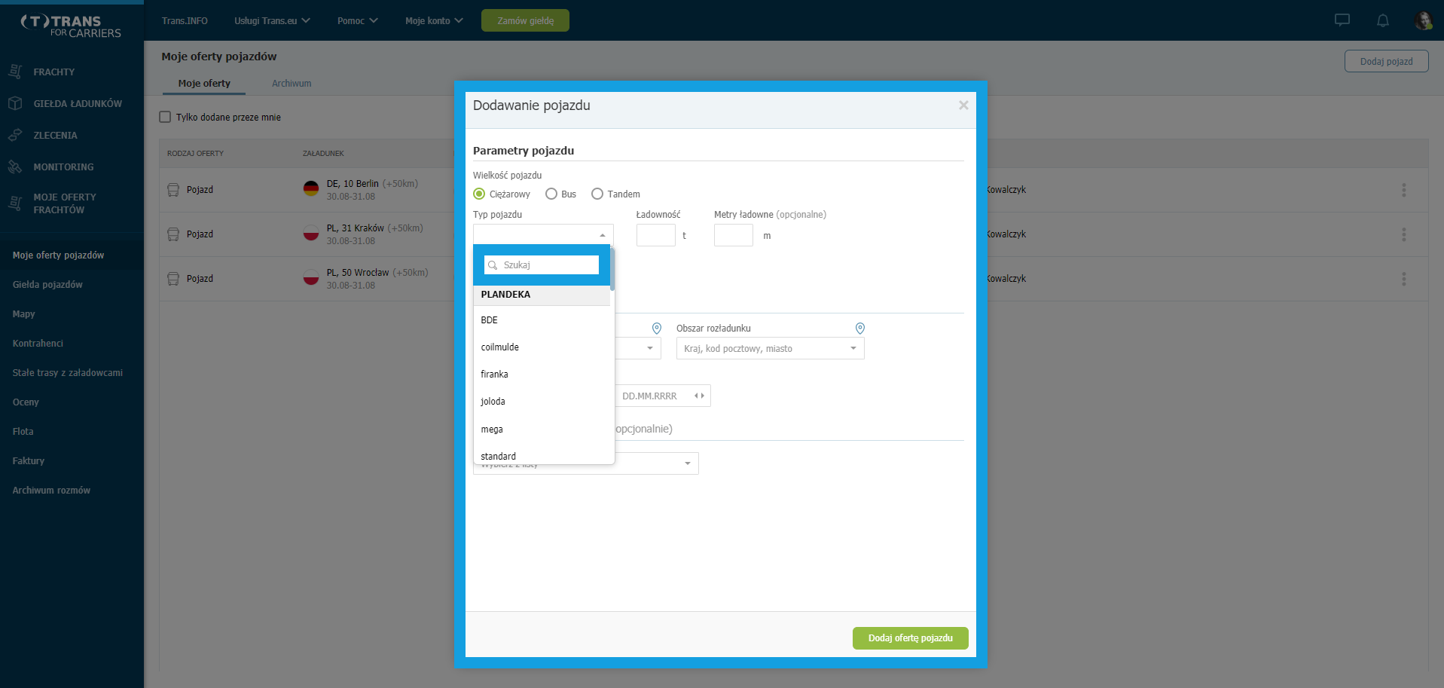1444x688 pixels.
Task: Click Polish flag in Wrocław row
Action: [x=311, y=277]
